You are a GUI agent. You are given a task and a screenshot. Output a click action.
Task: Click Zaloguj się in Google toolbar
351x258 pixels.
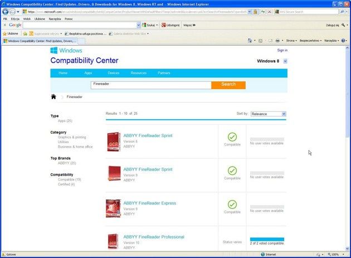(332, 25)
